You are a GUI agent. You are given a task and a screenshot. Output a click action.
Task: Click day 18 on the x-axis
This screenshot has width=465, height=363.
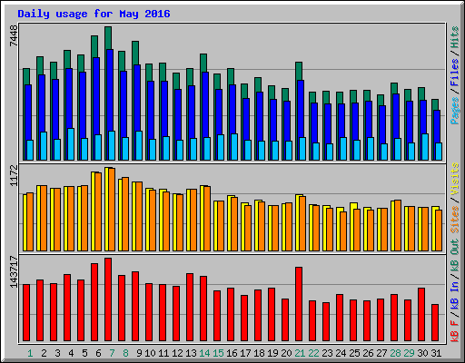[259, 353]
